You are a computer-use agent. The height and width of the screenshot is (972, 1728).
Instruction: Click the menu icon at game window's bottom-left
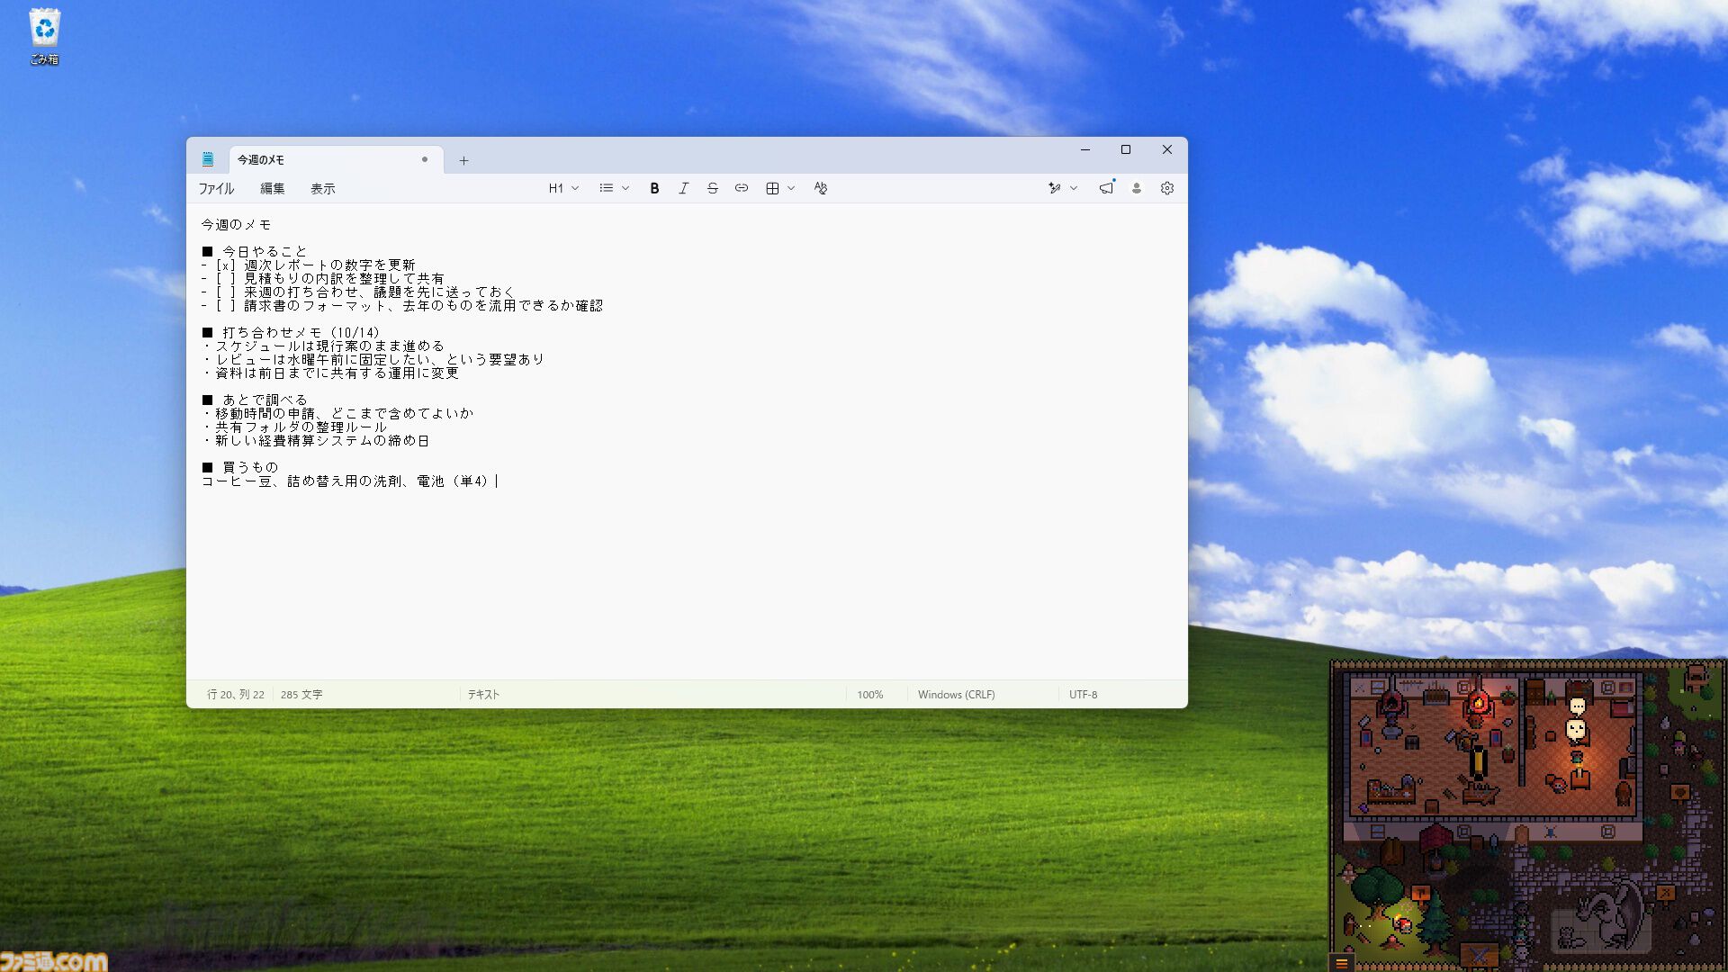point(1341,962)
